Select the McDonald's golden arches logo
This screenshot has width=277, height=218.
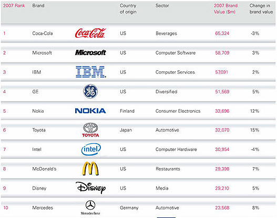(x=90, y=169)
